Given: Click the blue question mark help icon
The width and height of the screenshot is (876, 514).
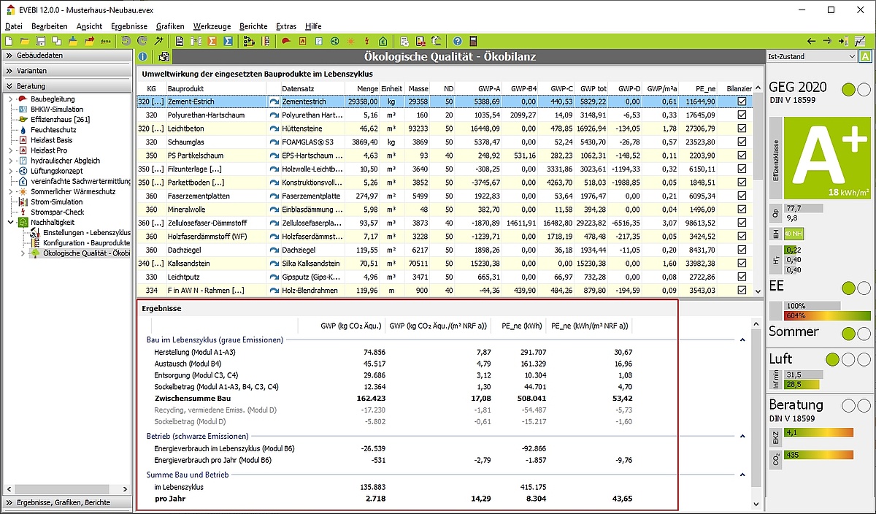Looking at the screenshot, I should 457,41.
